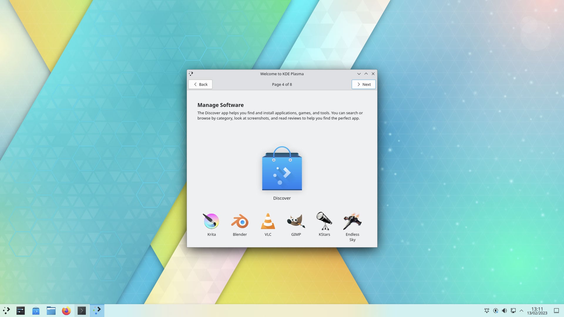564x317 pixels.
Task: Choose the VLC traffic cone icon
Action: 268,221
